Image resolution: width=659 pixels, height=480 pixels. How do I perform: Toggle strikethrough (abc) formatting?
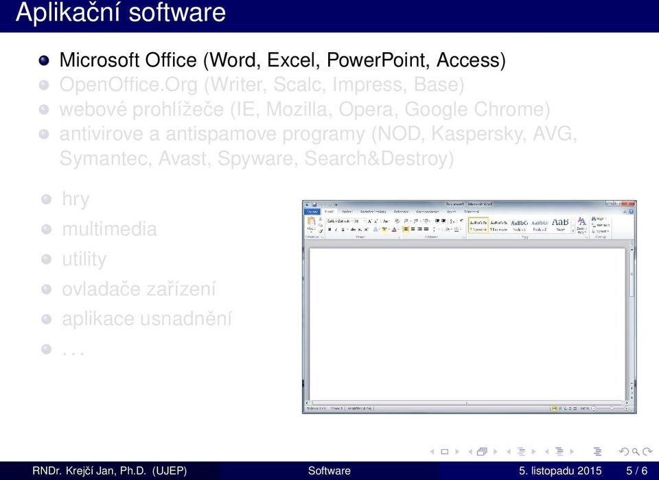[x=353, y=229]
